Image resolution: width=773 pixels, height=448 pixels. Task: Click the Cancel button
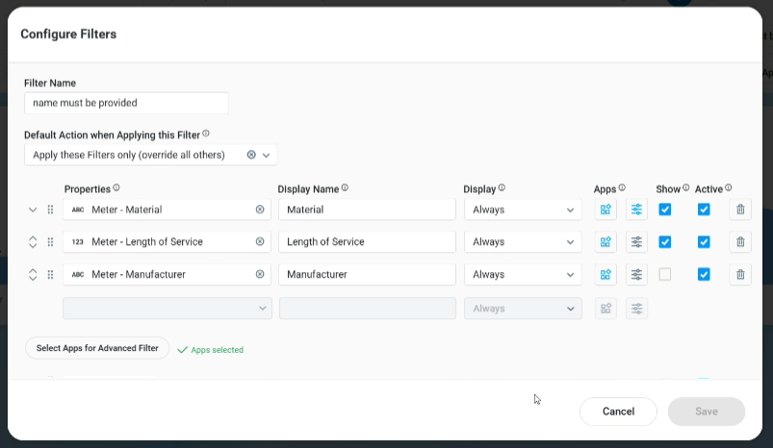(x=618, y=411)
